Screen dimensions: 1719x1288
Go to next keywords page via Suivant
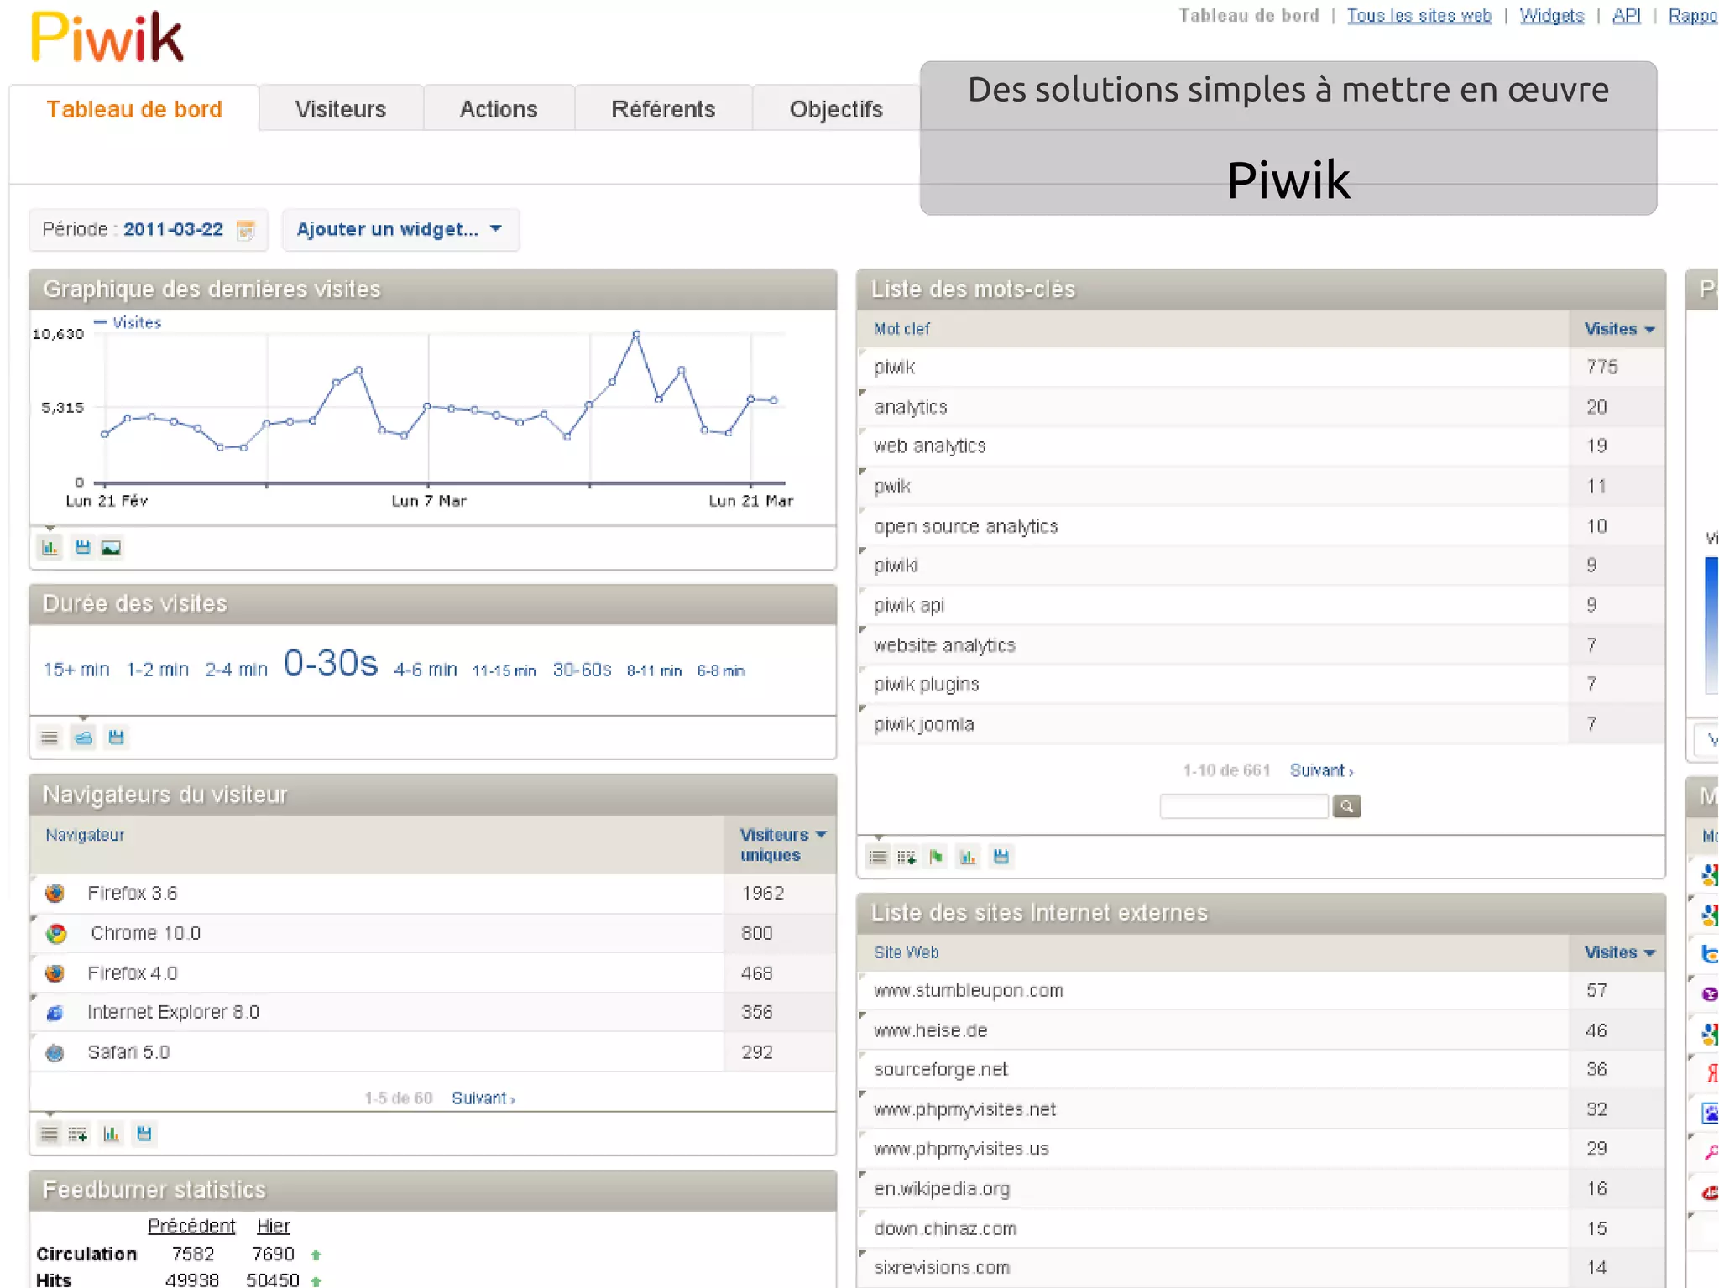pos(1321,770)
